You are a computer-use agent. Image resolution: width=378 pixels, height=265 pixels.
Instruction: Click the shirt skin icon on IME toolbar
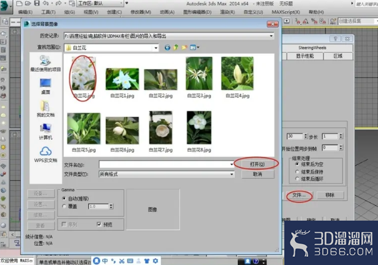[x=147, y=261]
